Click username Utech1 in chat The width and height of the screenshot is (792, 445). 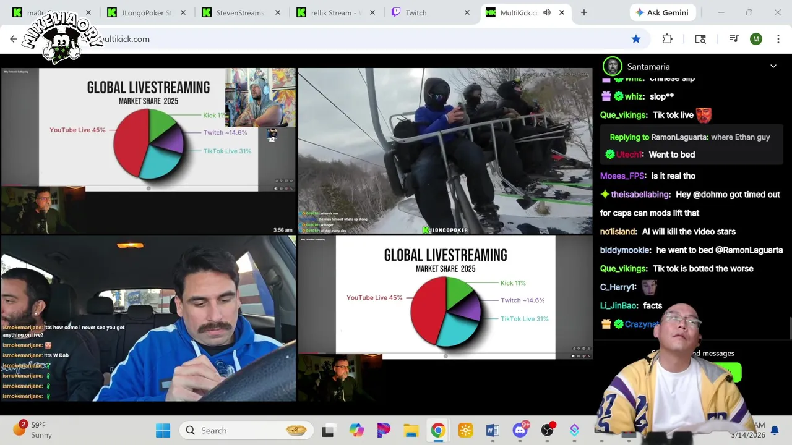(x=630, y=155)
